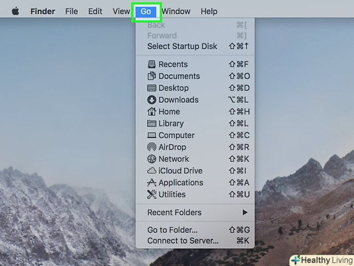This screenshot has height=266, width=354.
Task: Open the Help menu
Action: (x=209, y=11)
